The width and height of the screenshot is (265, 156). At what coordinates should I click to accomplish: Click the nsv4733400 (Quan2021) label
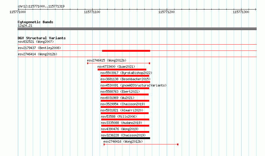(x=116, y=67)
